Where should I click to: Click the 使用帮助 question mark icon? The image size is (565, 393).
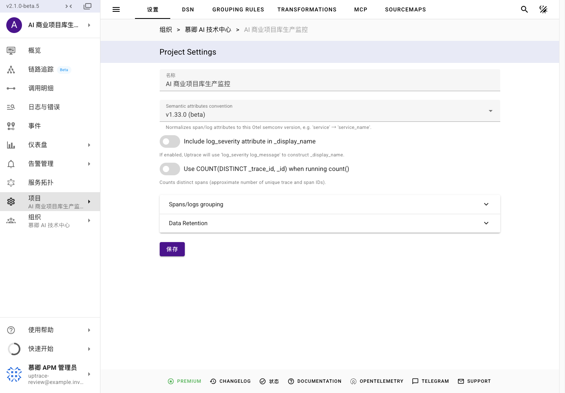click(11, 330)
